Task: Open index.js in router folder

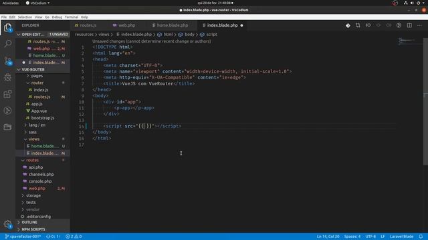Action: [41, 90]
